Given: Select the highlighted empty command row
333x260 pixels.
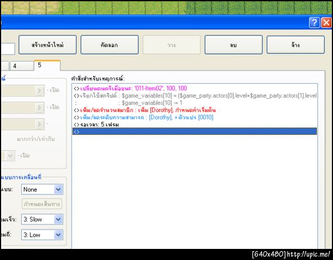Looking at the screenshot, I should [x=195, y=131].
